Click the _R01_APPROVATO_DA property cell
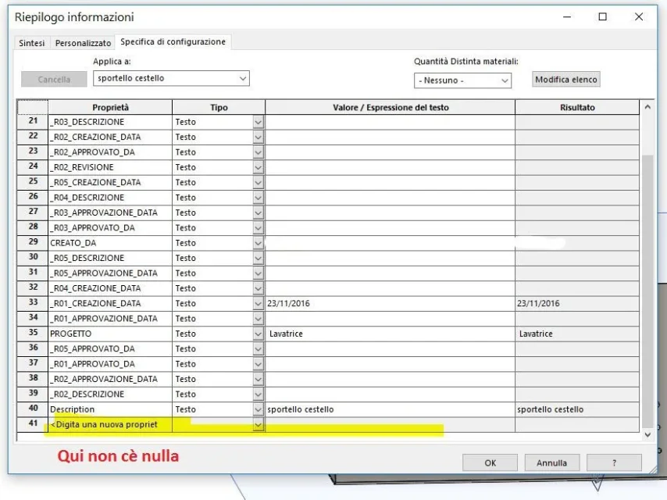667x500 pixels. (110, 364)
